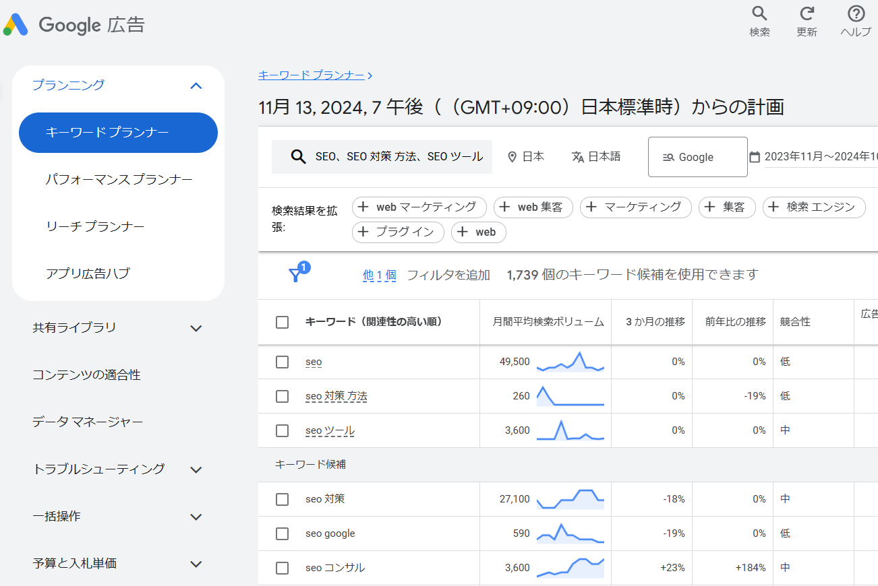Click the magnifier icon in keyword search box
Viewport: 878px width, 586px height.
coord(298,156)
